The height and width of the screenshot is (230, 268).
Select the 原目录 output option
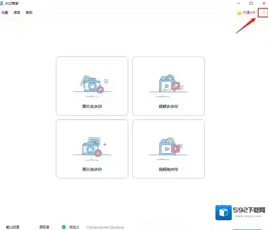click(x=44, y=227)
